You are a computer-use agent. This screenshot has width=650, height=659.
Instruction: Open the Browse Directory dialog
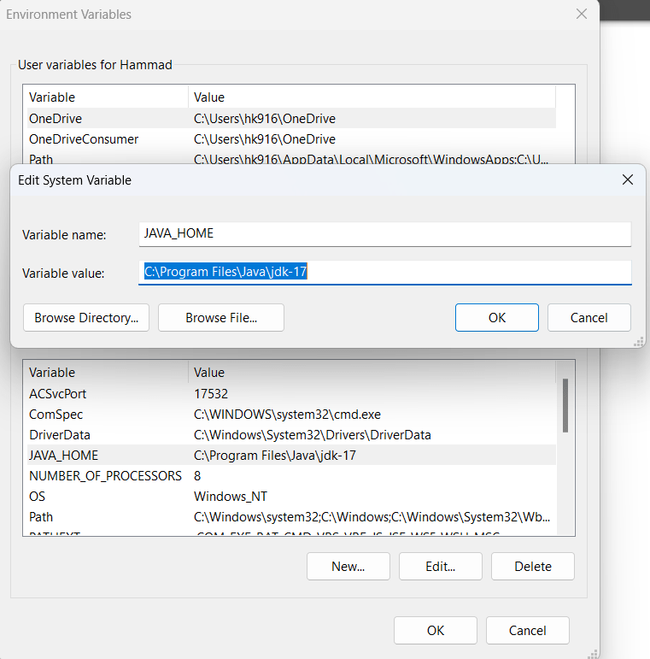(x=86, y=318)
